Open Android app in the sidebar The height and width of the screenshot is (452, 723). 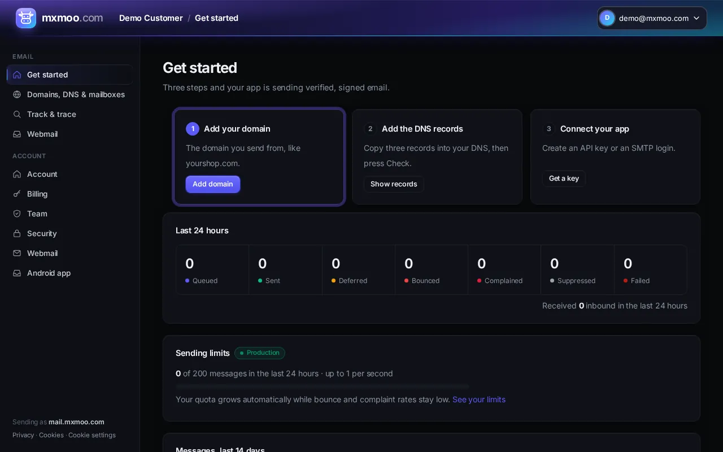click(x=70, y=273)
